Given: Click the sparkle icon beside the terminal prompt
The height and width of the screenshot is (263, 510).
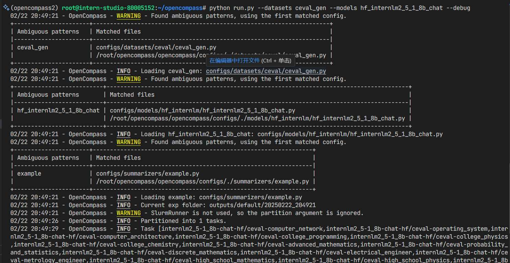Looking at the screenshot, I should [5, 8].
